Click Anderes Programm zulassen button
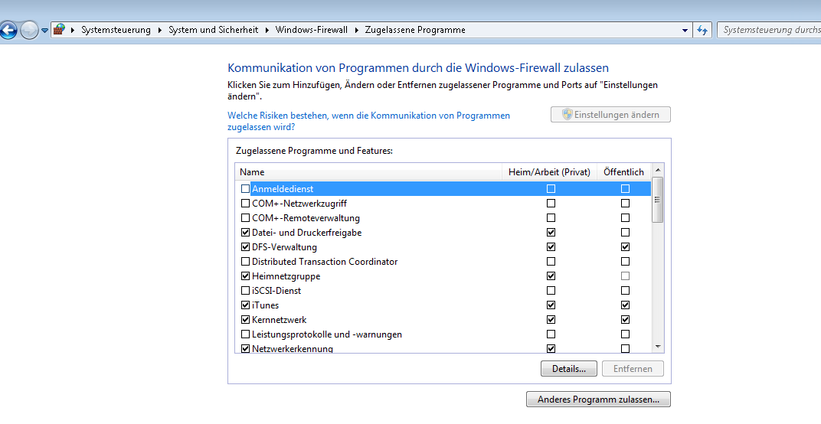Image resolution: width=821 pixels, height=424 pixels. (x=598, y=400)
